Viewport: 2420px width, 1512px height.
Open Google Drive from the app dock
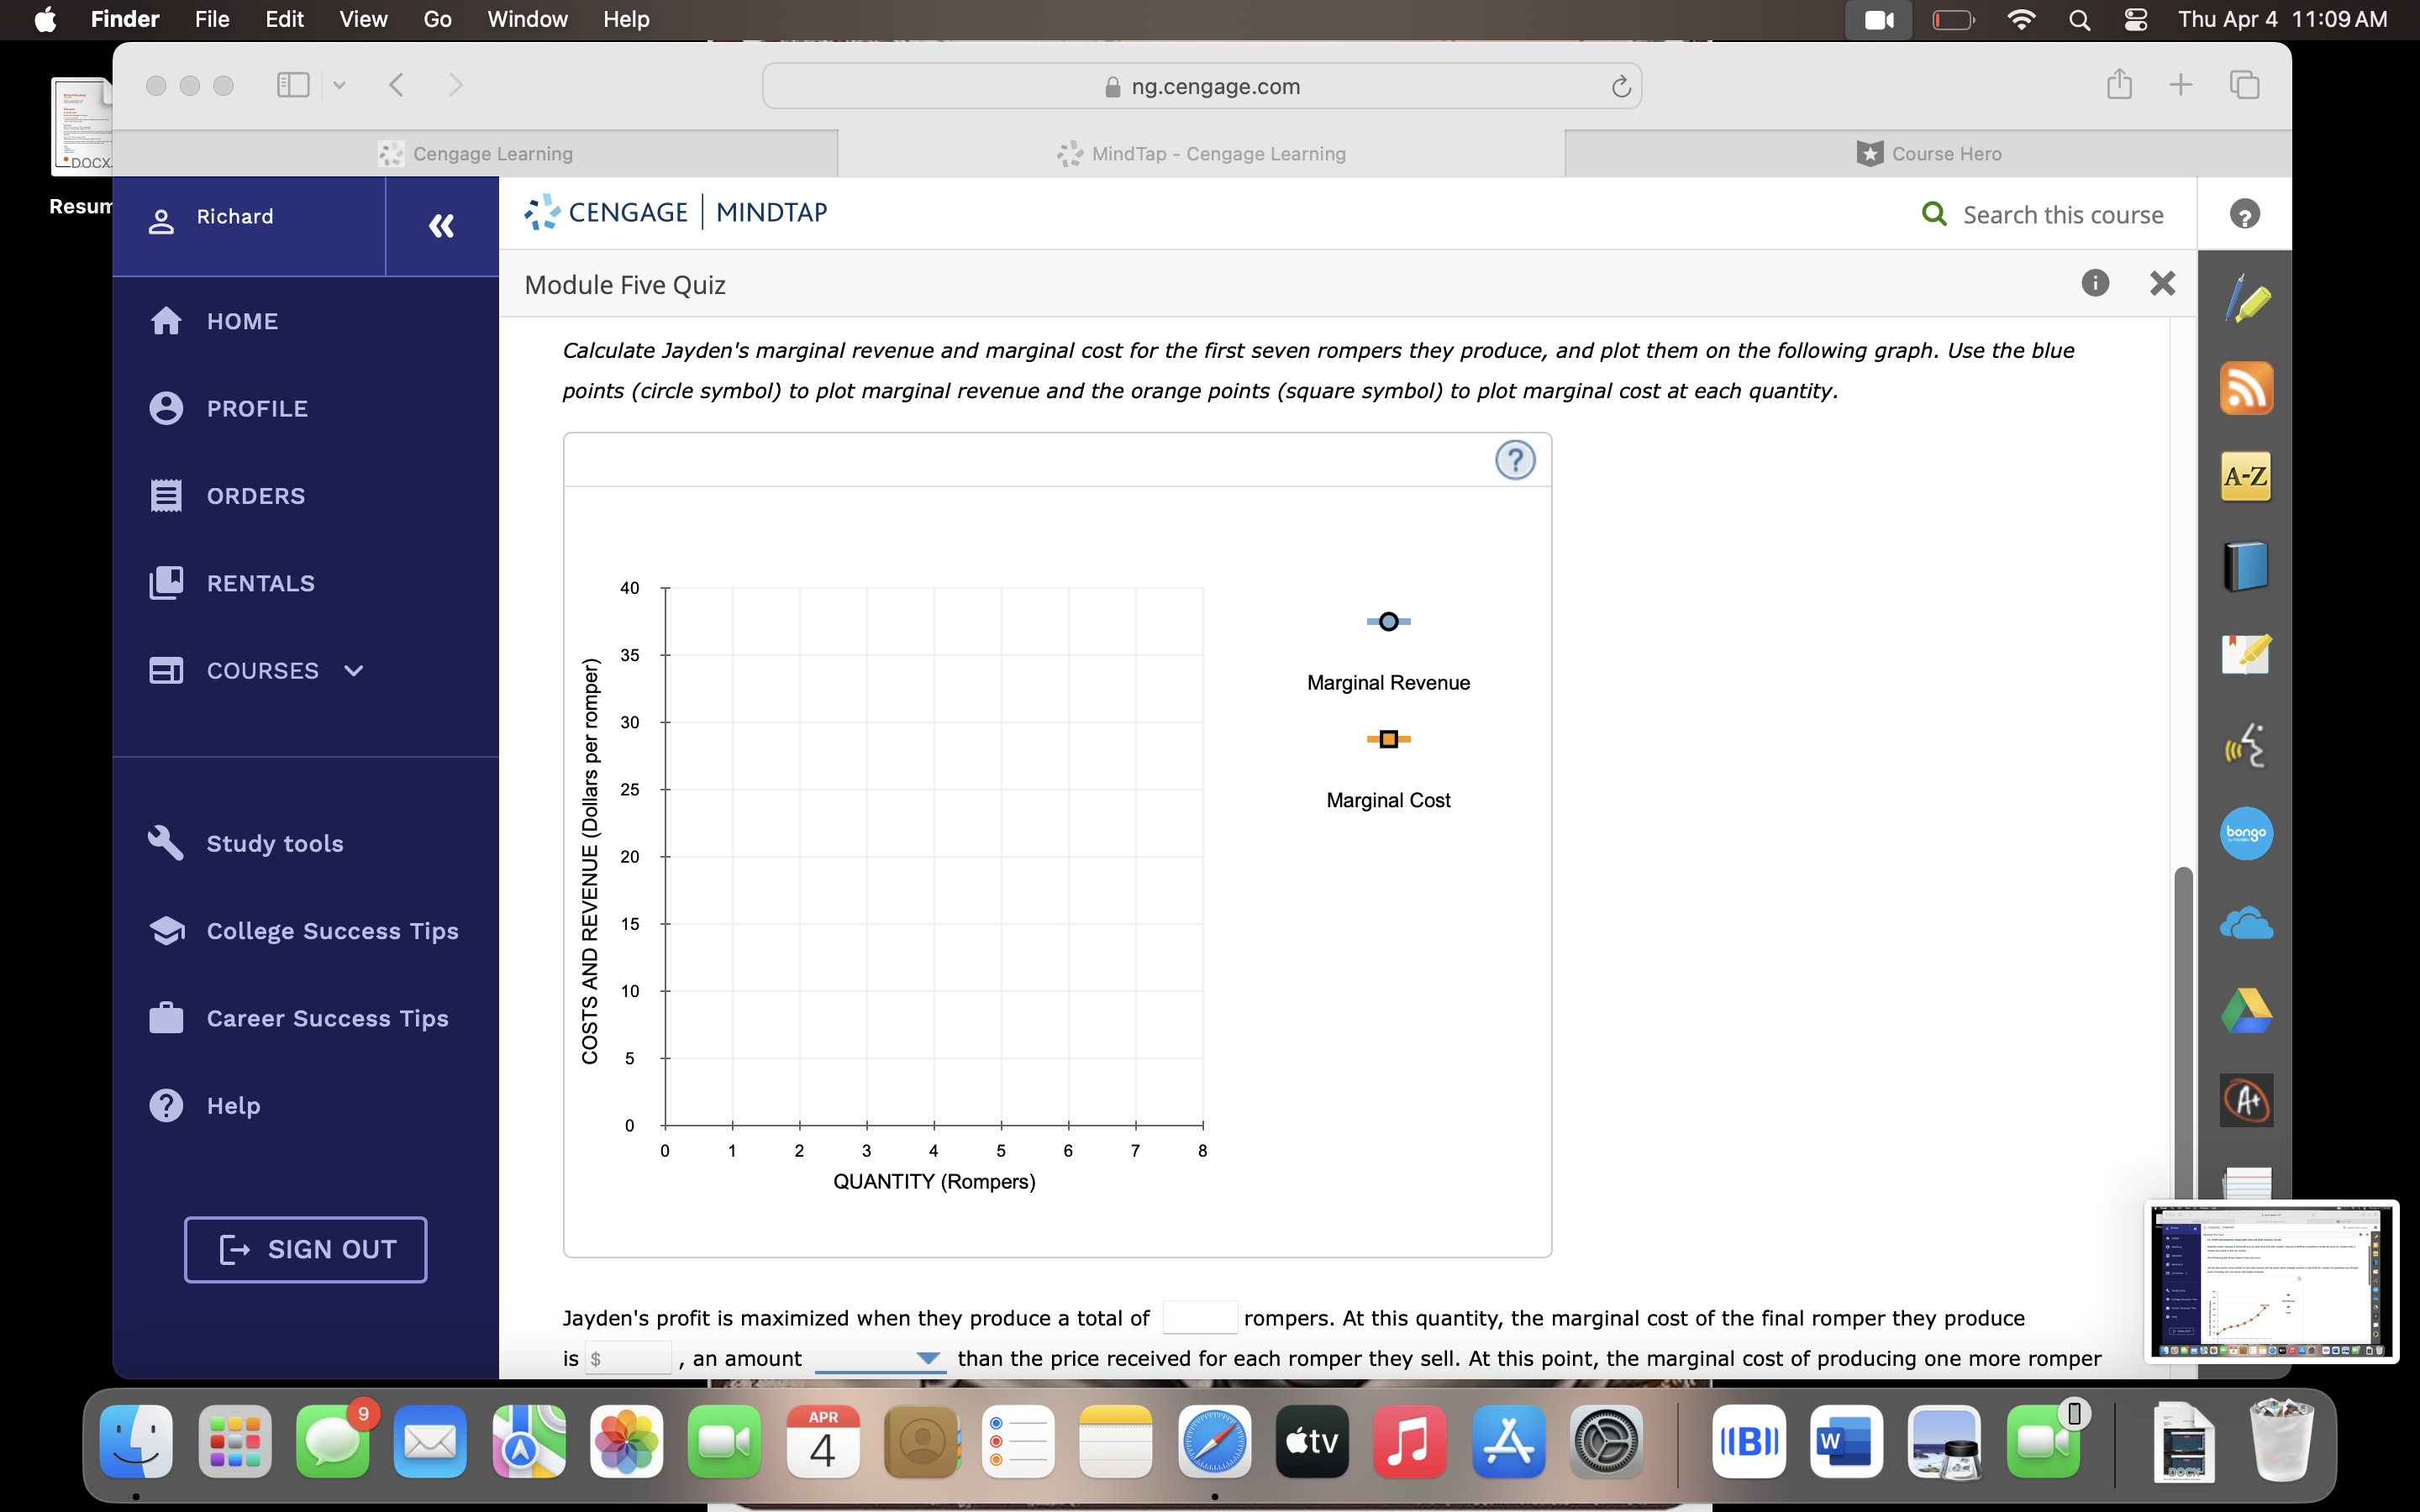pyautogui.click(x=2245, y=1010)
